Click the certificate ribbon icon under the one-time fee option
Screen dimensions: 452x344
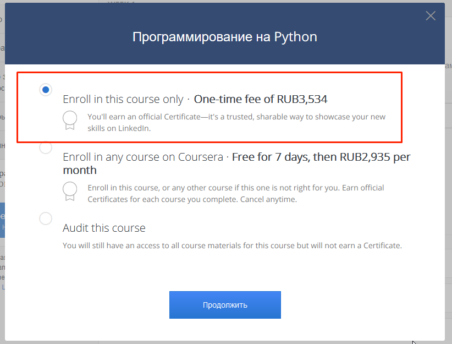(70, 119)
